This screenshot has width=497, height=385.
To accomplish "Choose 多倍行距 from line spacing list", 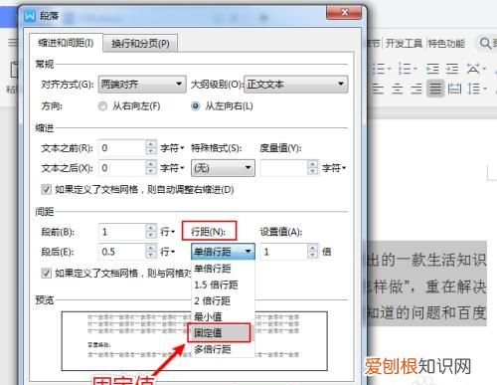I will pos(223,349).
